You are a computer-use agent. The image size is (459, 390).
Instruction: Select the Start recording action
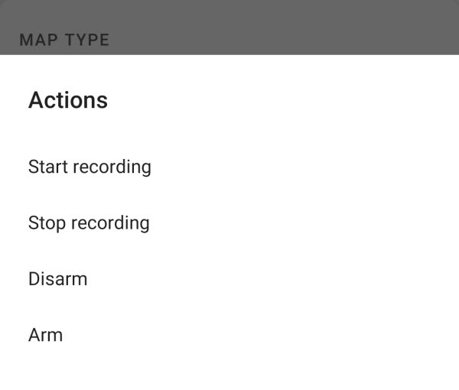pos(90,167)
